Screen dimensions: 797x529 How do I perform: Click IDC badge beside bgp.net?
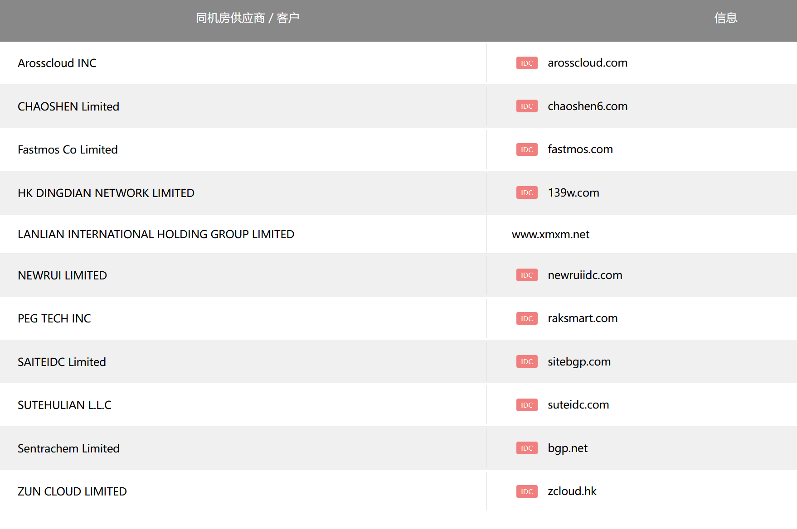(527, 448)
